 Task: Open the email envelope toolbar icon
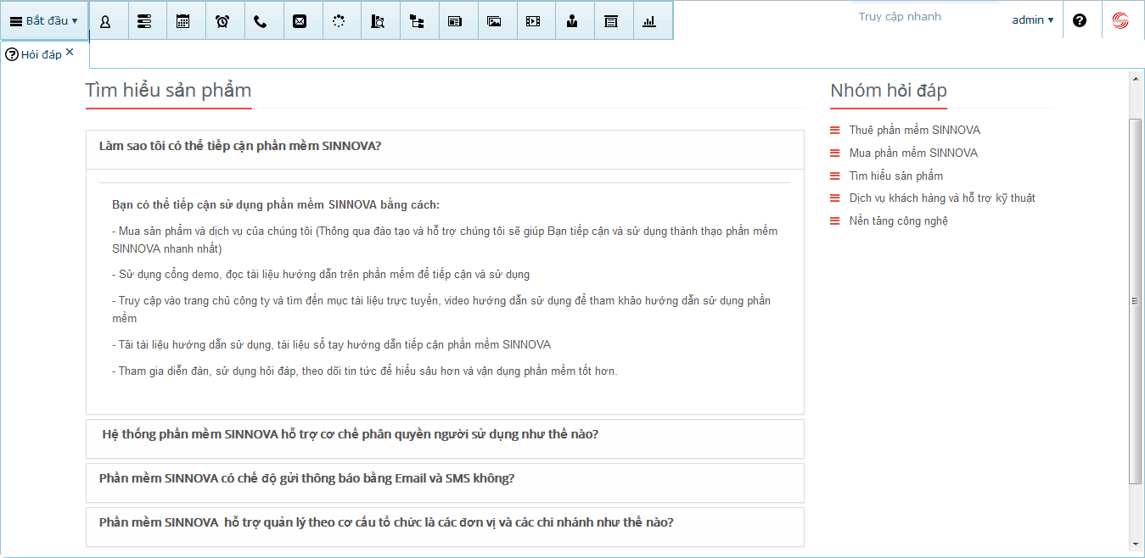click(300, 21)
